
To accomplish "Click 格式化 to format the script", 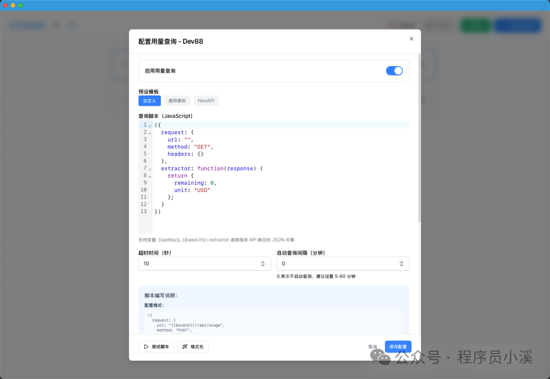I will (193, 346).
